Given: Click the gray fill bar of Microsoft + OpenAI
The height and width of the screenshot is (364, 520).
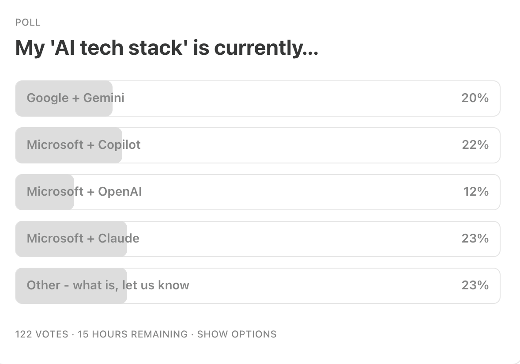Looking at the screenshot, I should (45, 192).
